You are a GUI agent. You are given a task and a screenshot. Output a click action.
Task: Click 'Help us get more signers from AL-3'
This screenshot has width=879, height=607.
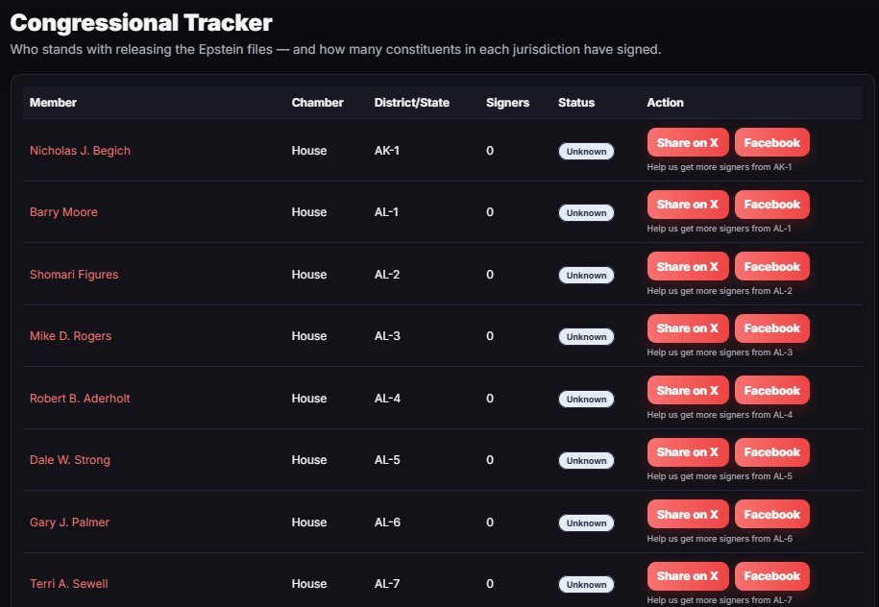click(720, 352)
